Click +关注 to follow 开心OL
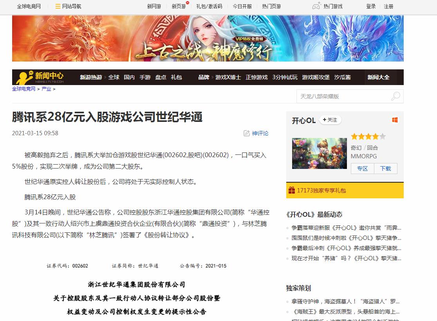This screenshot has height=321, width=437. (x=330, y=120)
